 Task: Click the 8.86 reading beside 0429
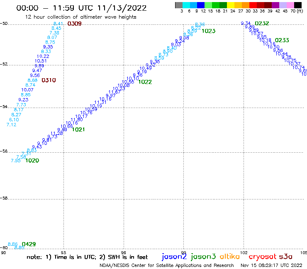click(13, 244)
